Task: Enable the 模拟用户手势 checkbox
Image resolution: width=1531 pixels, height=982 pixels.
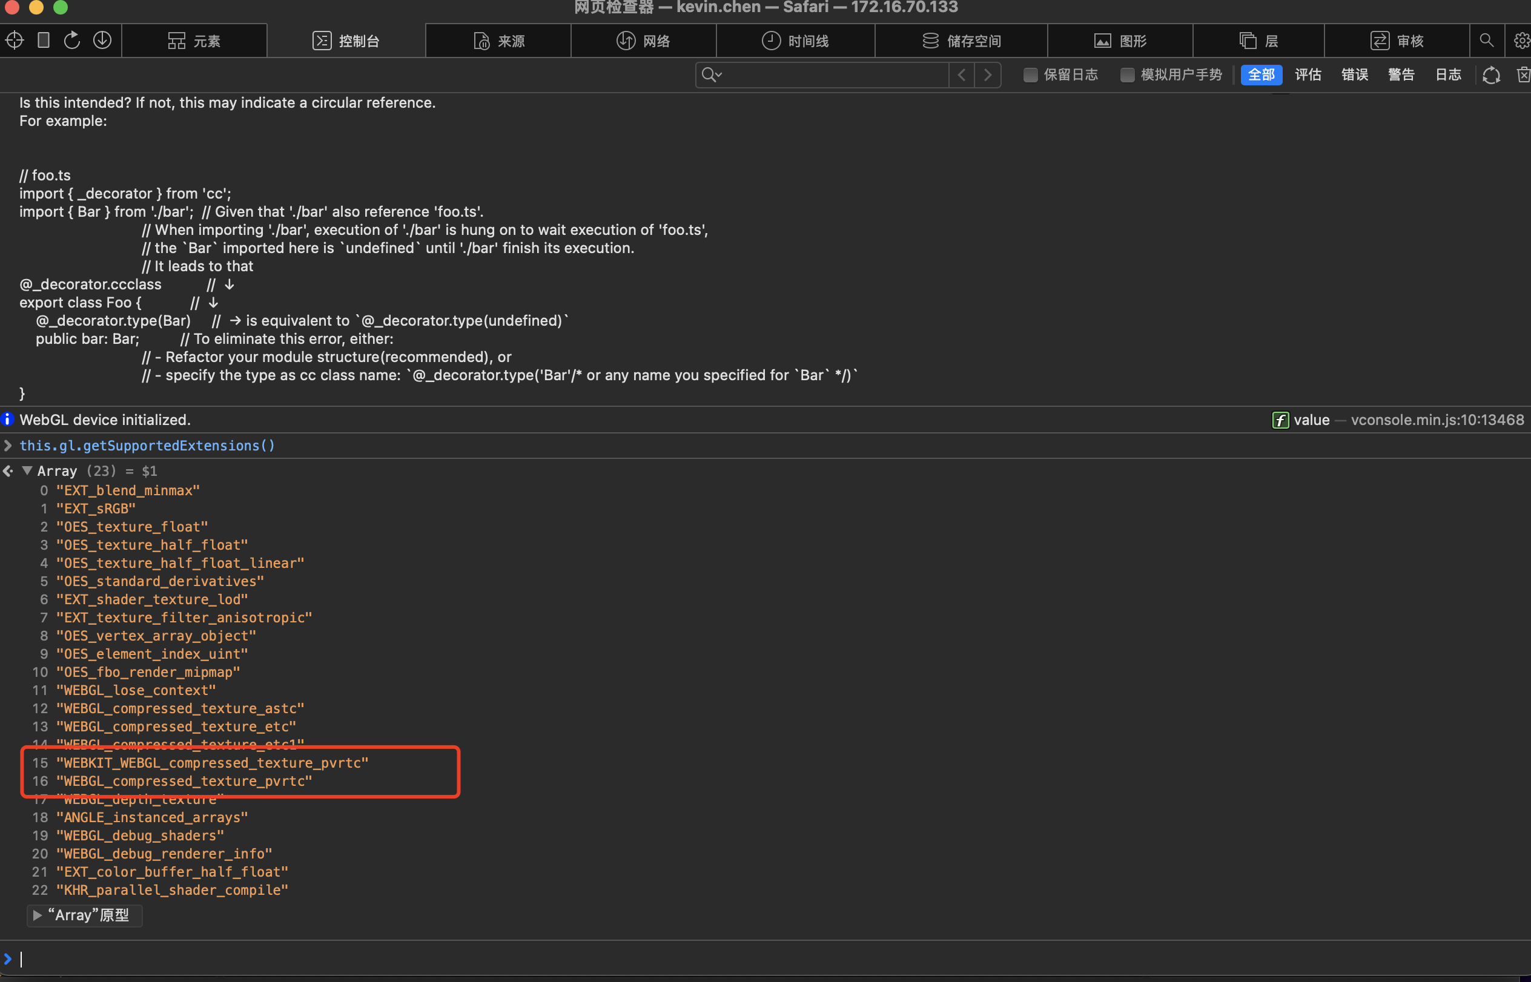Action: point(1127,74)
